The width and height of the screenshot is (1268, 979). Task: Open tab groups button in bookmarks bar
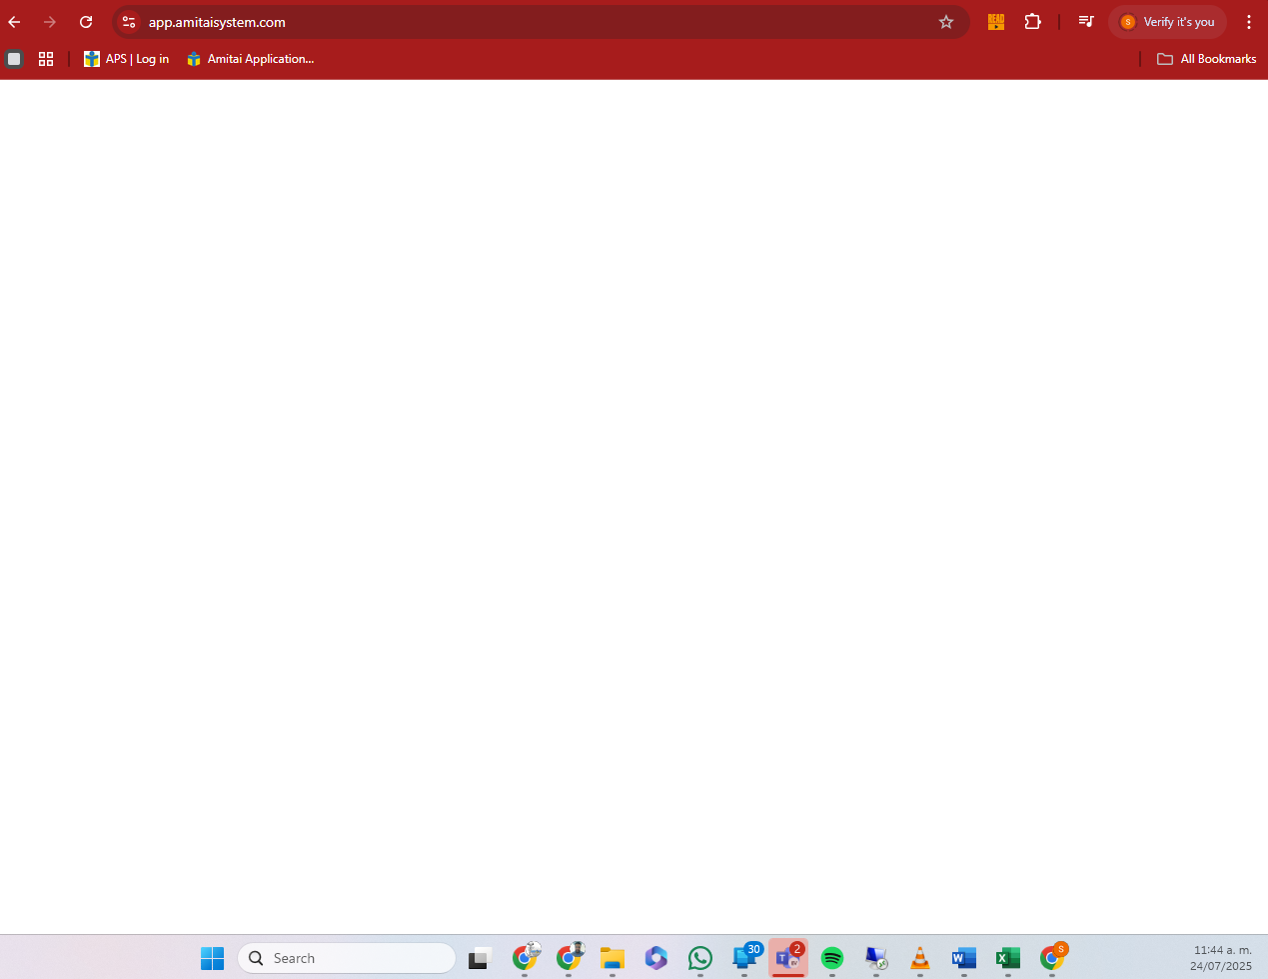click(x=14, y=59)
